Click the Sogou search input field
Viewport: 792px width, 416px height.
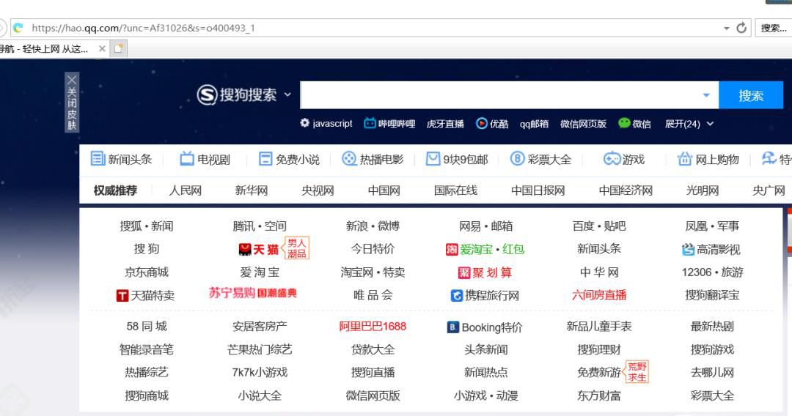click(x=509, y=94)
